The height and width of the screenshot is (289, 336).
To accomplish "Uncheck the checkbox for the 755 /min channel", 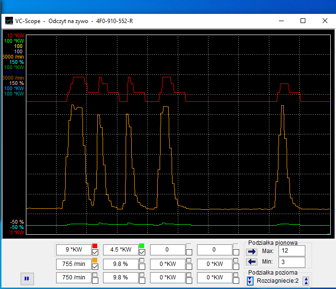I will pos(95,266).
